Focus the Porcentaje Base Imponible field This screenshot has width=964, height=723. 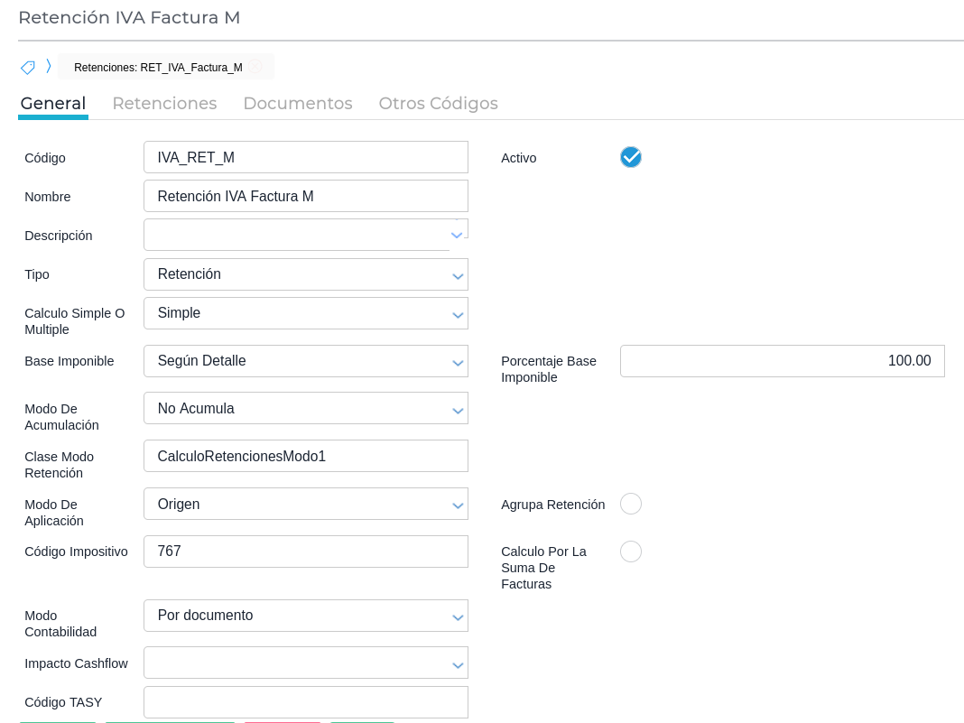pos(782,361)
